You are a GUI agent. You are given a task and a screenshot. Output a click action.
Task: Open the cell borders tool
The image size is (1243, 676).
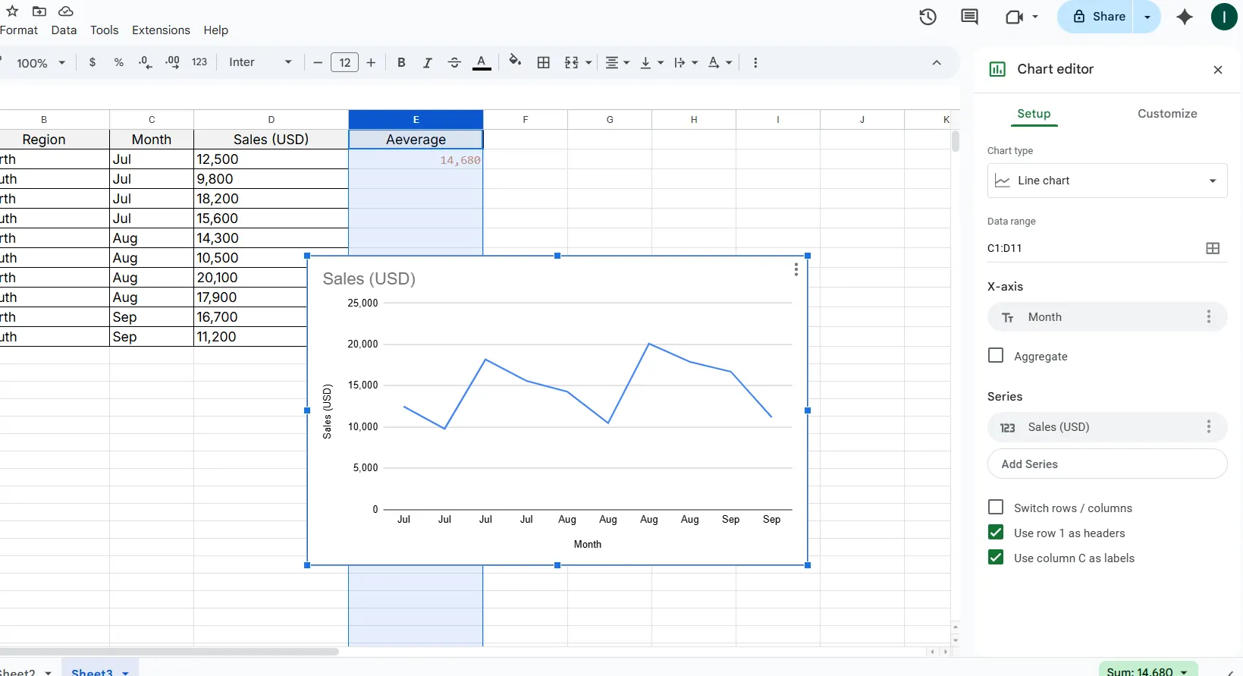point(543,63)
